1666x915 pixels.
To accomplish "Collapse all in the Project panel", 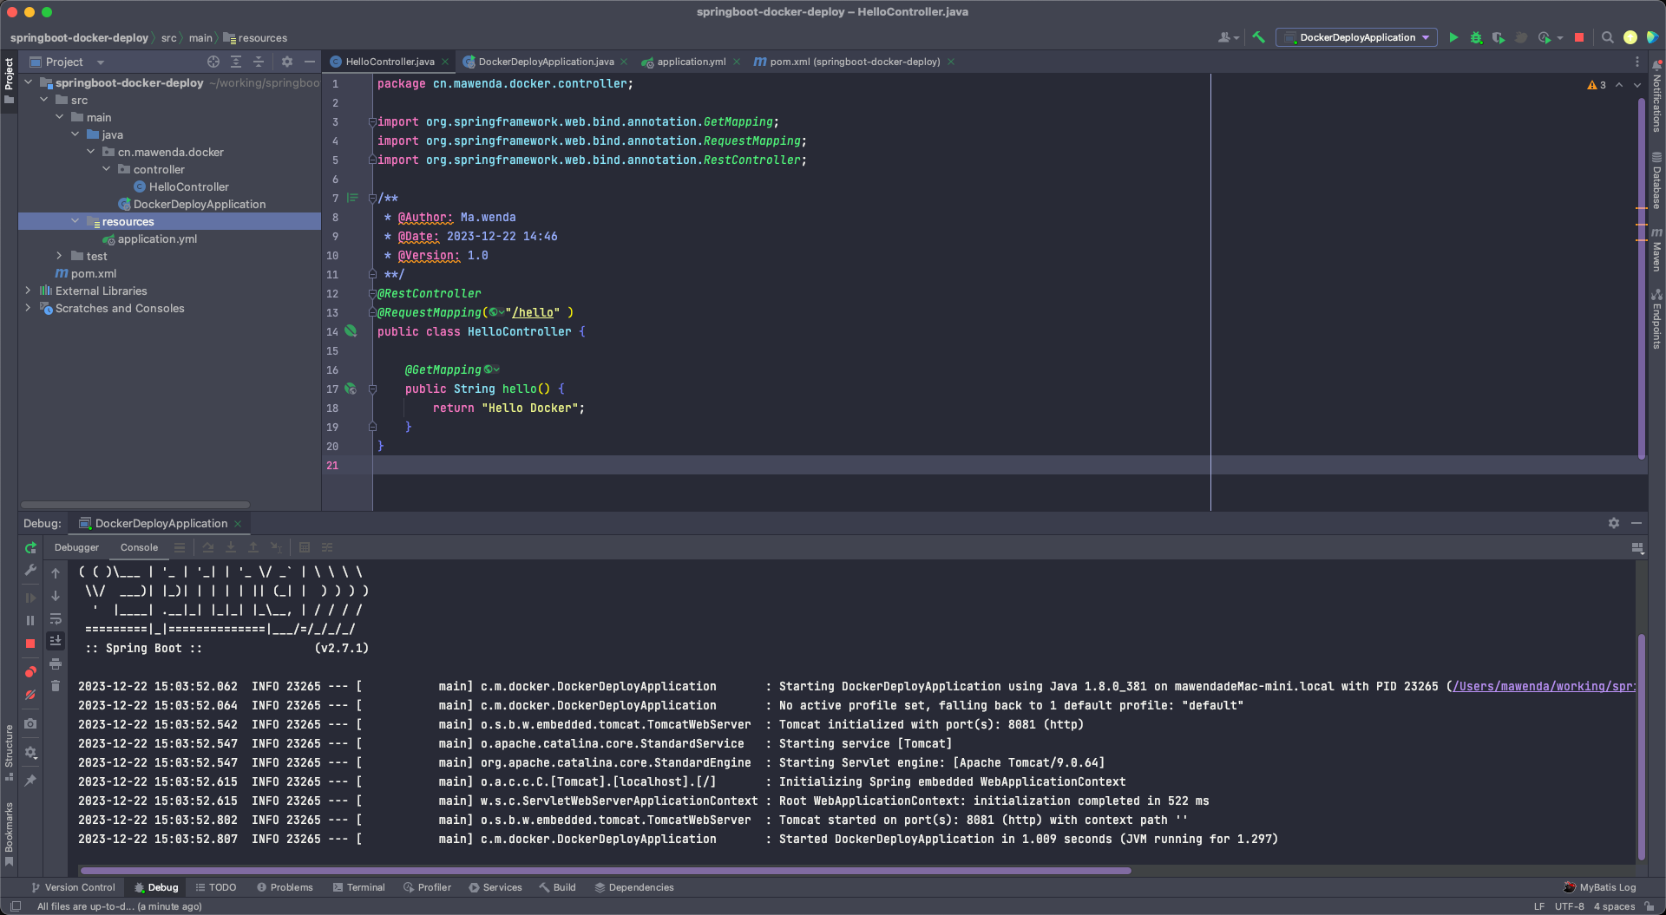I will [x=259, y=62].
